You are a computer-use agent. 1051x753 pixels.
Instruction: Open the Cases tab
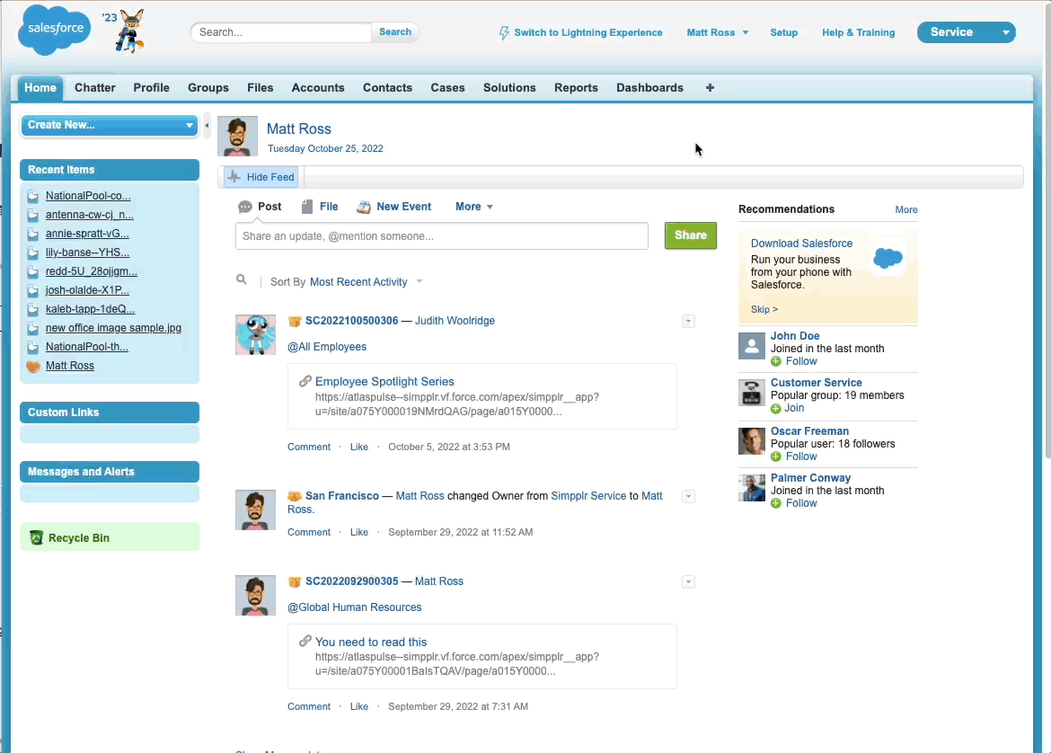tap(447, 88)
